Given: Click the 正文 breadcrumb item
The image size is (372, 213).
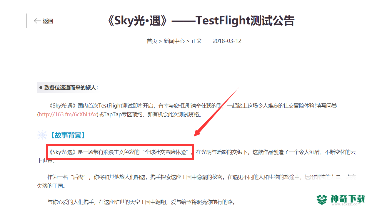Looking at the screenshot, I should [x=197, y=41].
